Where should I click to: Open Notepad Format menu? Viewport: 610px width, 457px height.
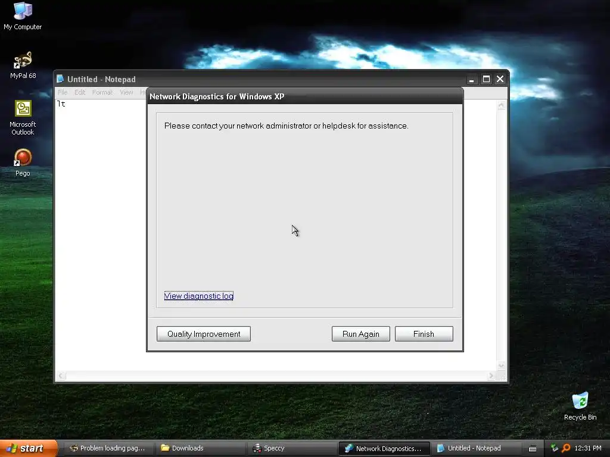tap(102, 92)
